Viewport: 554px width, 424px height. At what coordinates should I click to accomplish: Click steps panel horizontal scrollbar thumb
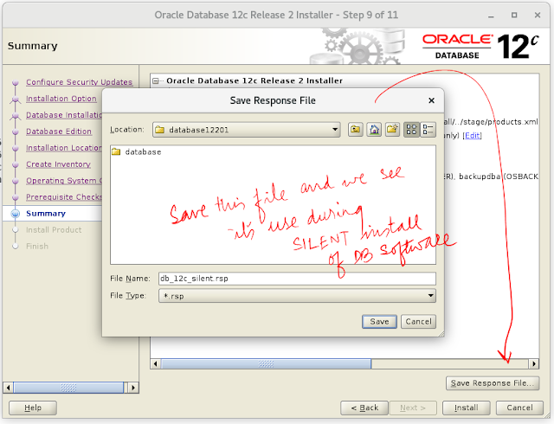click(68, 388)
